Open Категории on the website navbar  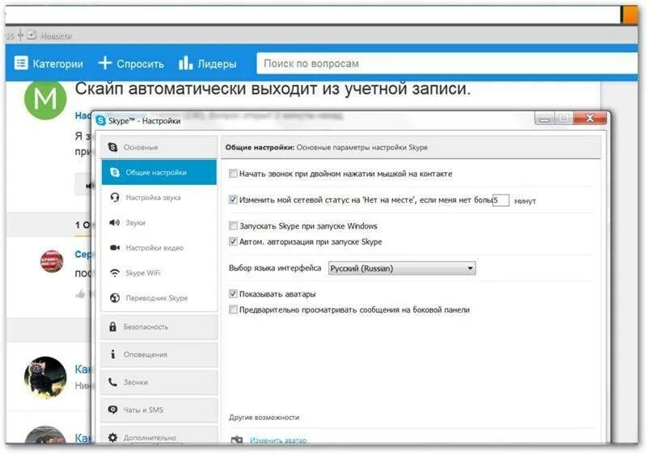[49, 64]
